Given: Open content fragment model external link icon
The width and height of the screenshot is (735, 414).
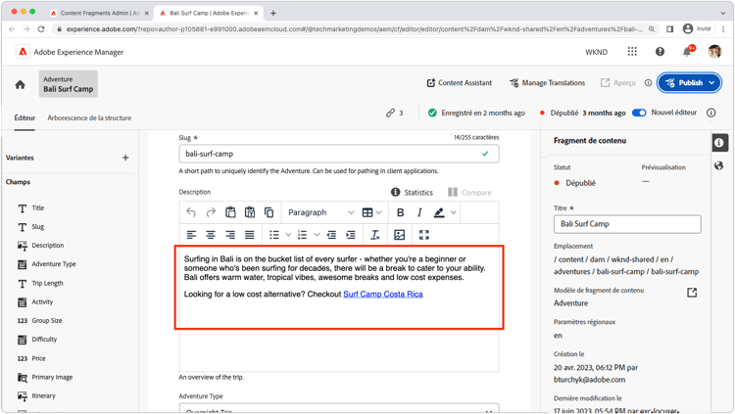Looking at the screenshot, I should pyautogui.click(x=692, y=293).
